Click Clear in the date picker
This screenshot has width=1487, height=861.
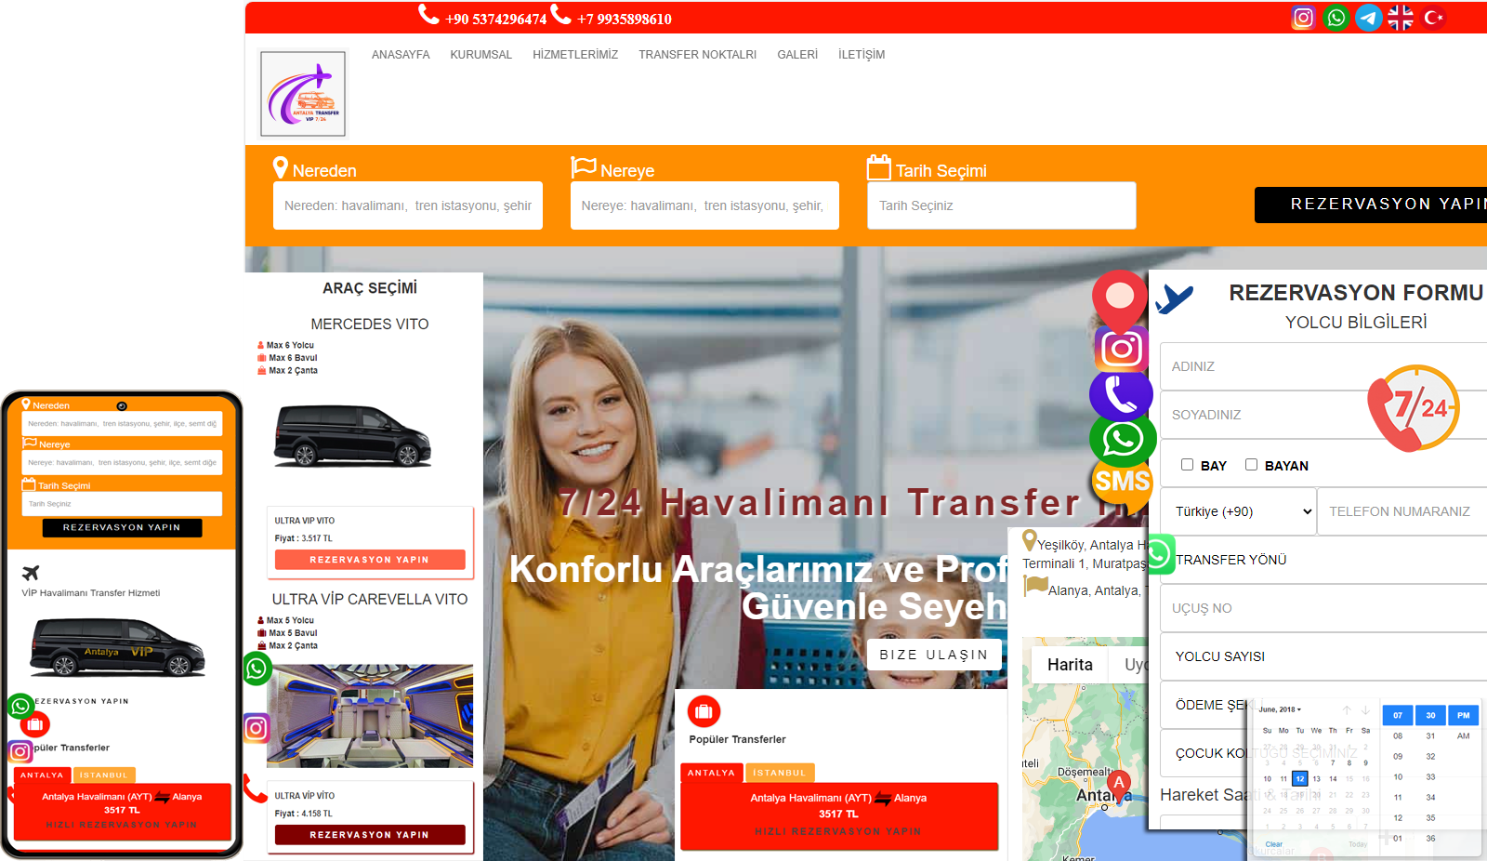point(1273,844)
